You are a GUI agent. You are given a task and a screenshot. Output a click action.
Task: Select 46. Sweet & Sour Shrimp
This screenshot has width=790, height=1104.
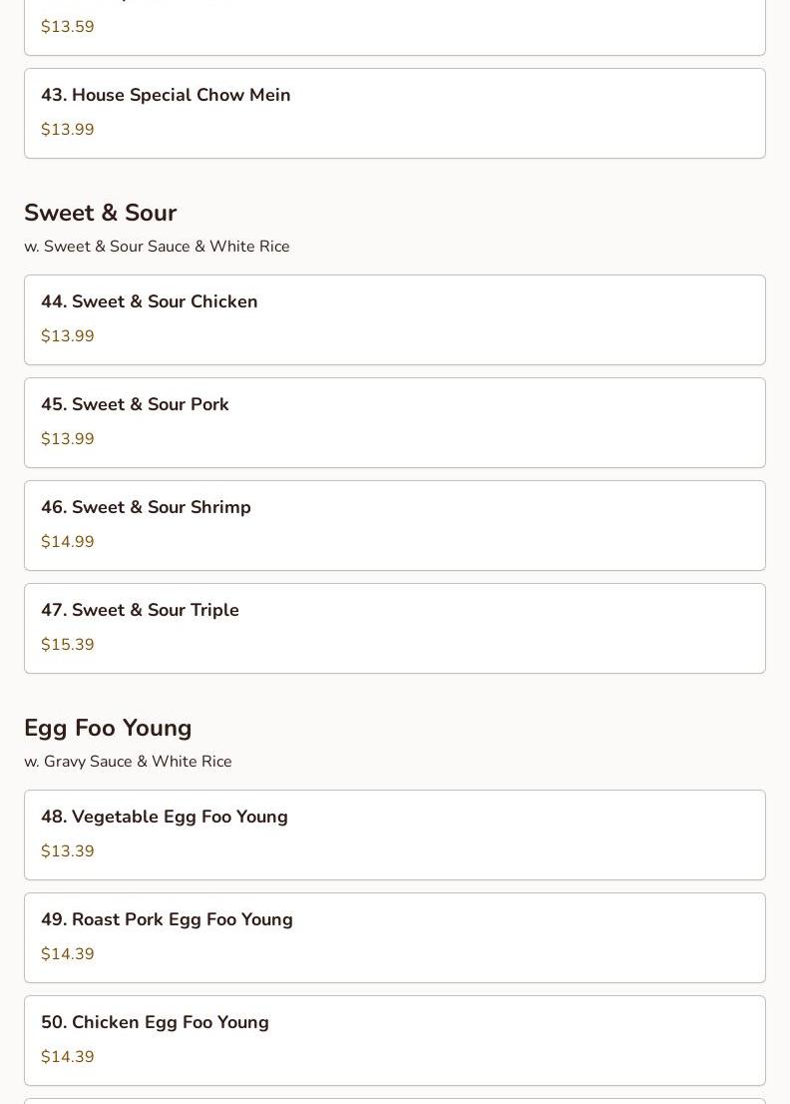[395, 525]
